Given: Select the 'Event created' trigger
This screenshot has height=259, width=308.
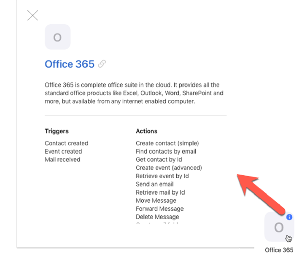Looking at the screenshot, I should 63,151.
